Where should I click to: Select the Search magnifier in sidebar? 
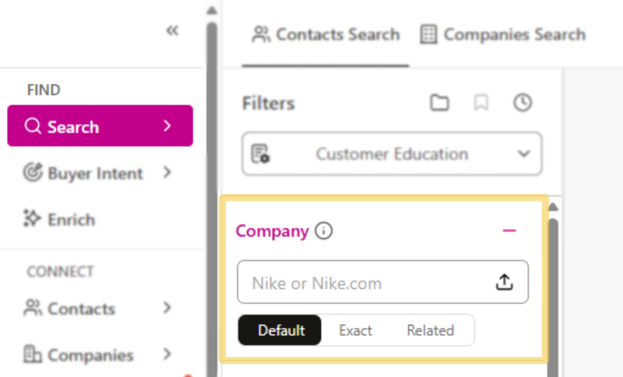33,126
